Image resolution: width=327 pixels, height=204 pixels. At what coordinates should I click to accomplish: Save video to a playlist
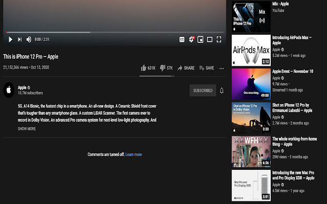[206, 68]
